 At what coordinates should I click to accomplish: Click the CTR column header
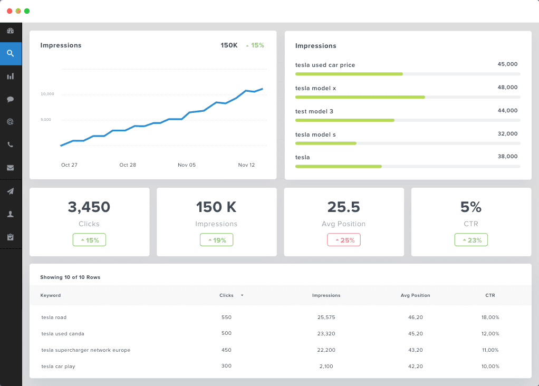pos(490,295)
